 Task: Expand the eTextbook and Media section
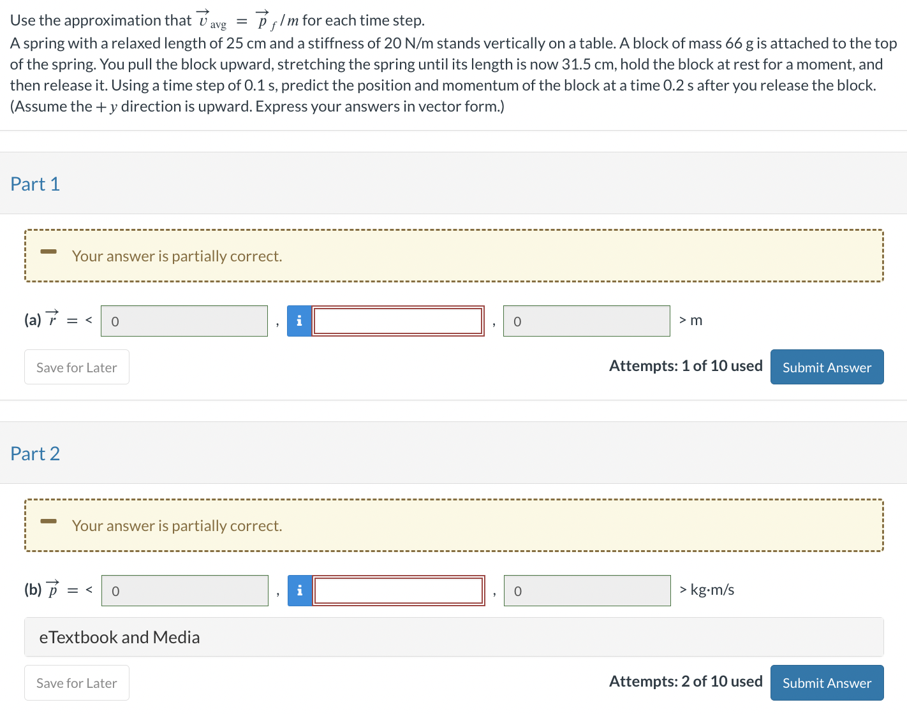[x=119, y=637]
